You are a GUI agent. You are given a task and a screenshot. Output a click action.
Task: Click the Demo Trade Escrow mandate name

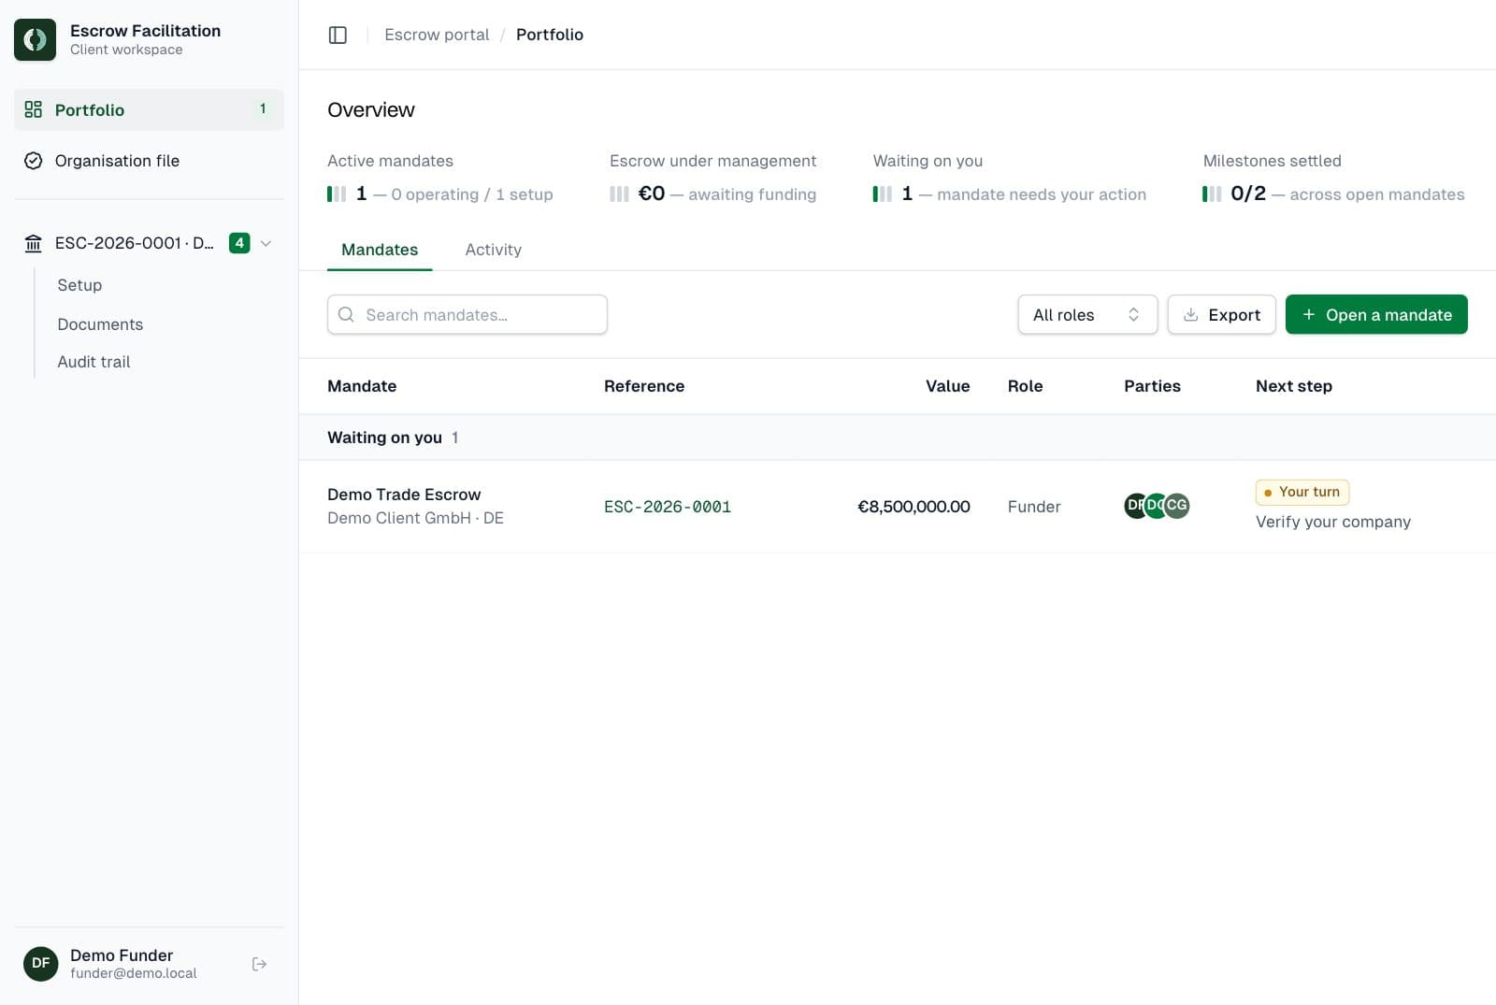[x=404, y=495]
